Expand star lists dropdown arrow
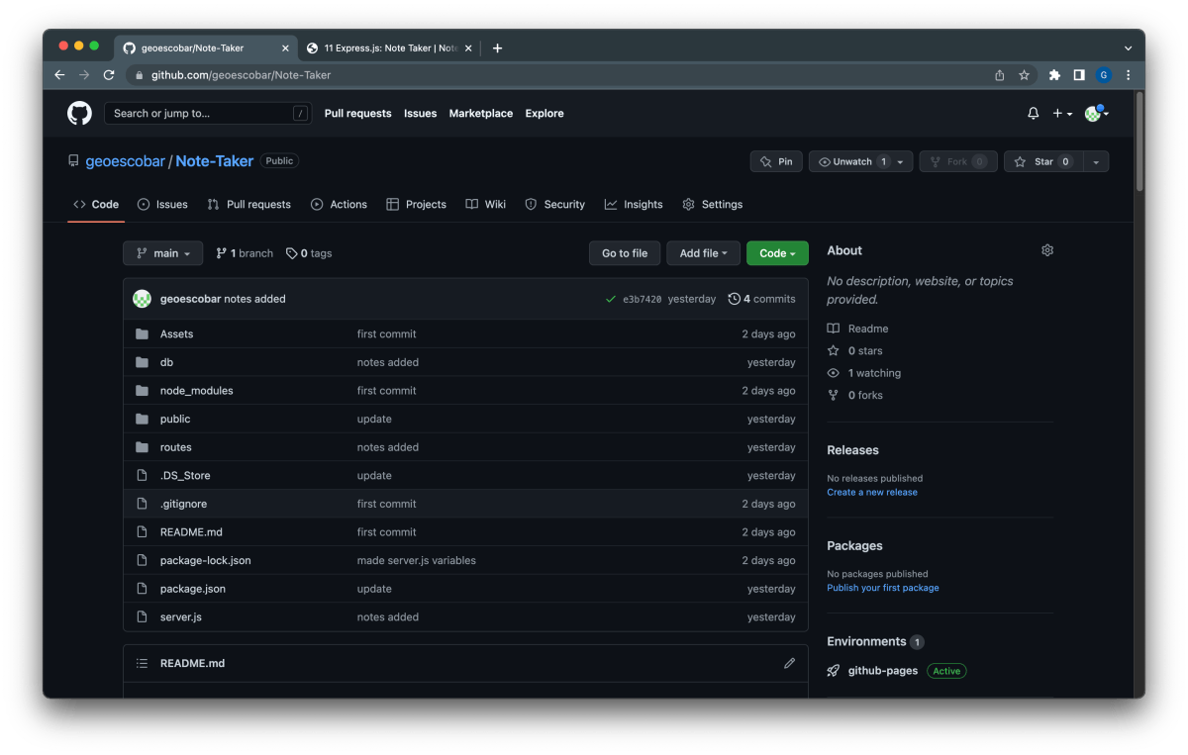The image size is (1188, 755). click(1096, 161)
